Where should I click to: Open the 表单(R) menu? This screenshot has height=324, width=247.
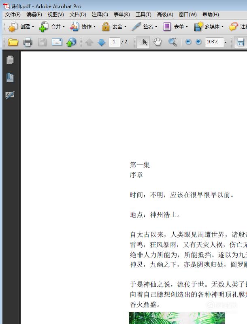tap(121, 15)
